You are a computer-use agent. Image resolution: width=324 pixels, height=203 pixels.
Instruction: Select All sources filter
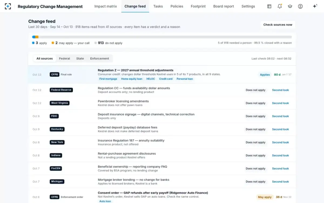(45, 58)
